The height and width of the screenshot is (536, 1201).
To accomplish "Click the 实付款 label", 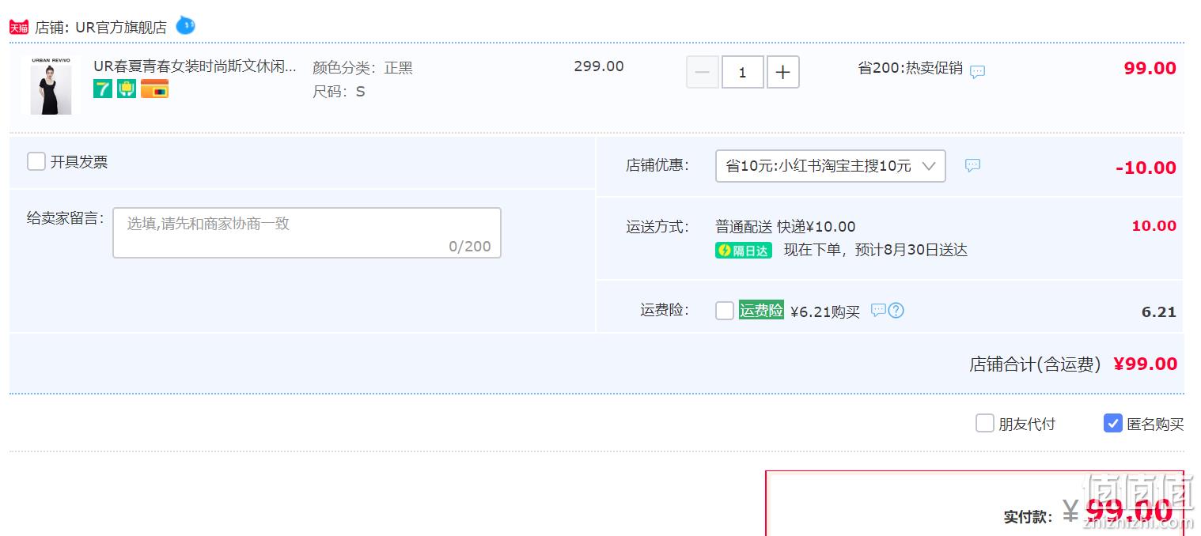I will [x=1029, y=517].
